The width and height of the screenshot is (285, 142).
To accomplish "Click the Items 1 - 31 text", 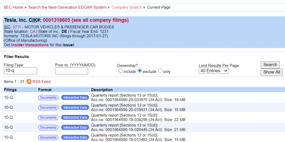I will (x=14, y=82).
